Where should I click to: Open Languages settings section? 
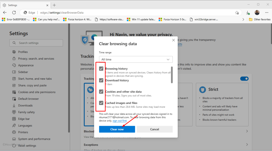click(25, 125)
